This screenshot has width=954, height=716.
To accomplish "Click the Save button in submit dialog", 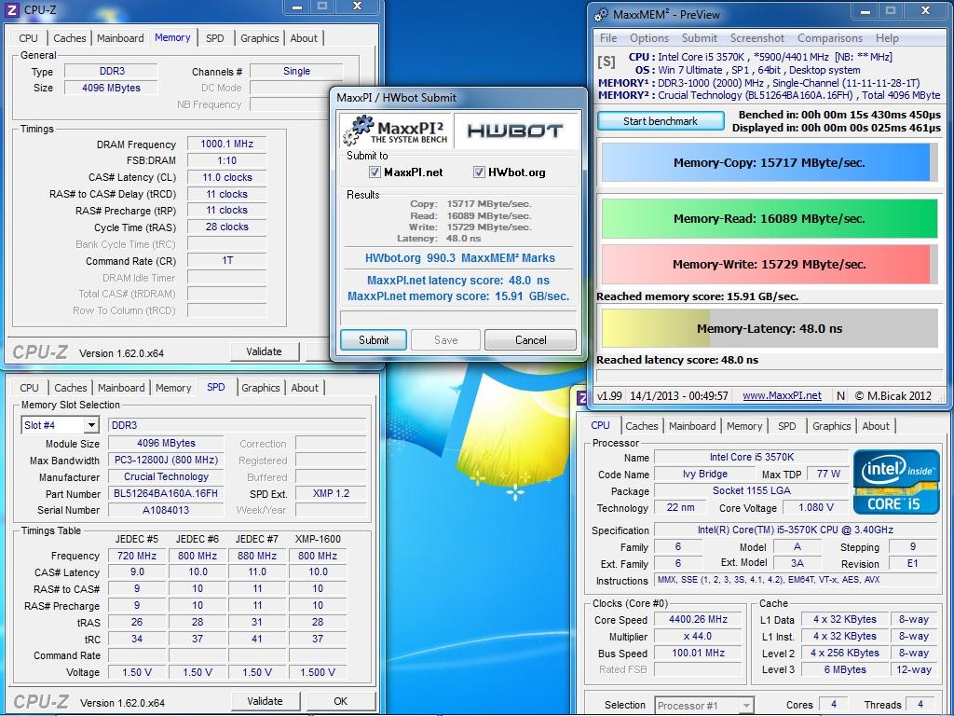I will tap(445, 339).
